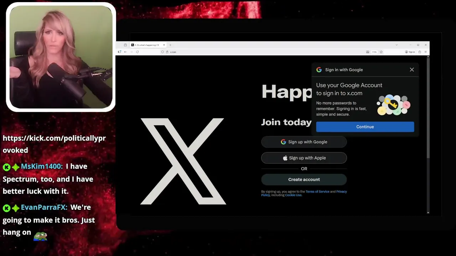Open the Firefox View icon left of tabs

pyautogui.click(x=125, y=45)
